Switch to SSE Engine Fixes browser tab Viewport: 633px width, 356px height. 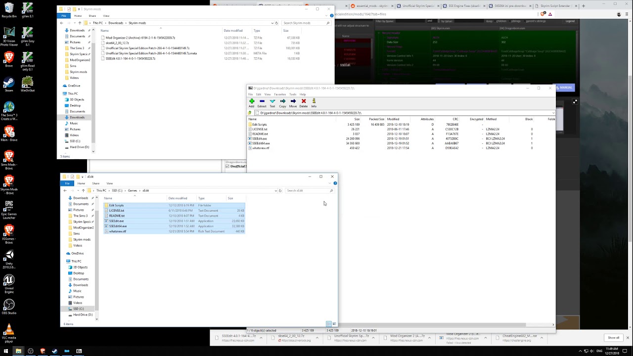(x=464, y=6)
